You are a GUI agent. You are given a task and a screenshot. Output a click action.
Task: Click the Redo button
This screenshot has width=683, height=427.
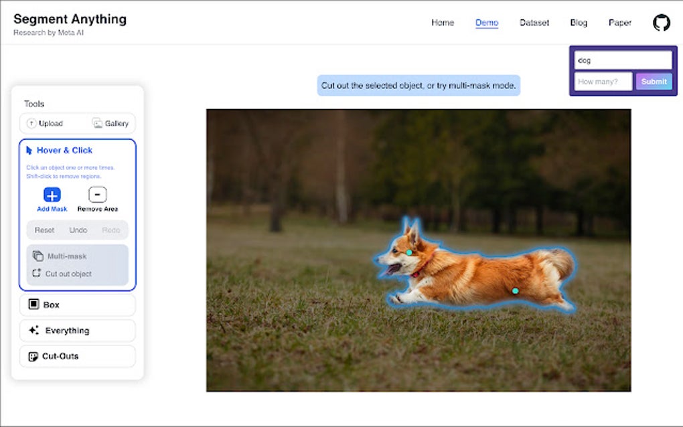click(110, 230)
